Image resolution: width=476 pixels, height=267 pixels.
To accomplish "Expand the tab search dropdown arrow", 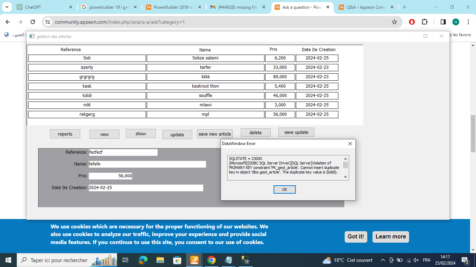I will point(7,7).
